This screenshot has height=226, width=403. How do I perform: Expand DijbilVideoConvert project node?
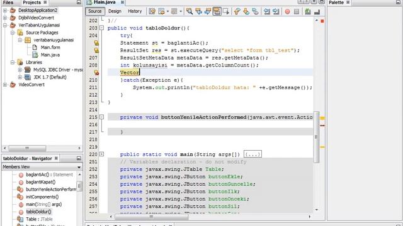5,18
